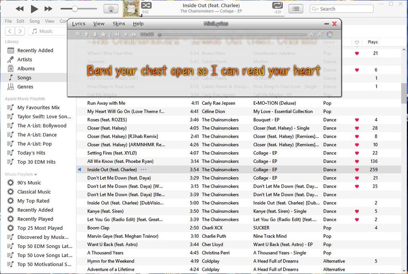
Task: Toggle the love heart on Roses row
Action: [357, 120]
